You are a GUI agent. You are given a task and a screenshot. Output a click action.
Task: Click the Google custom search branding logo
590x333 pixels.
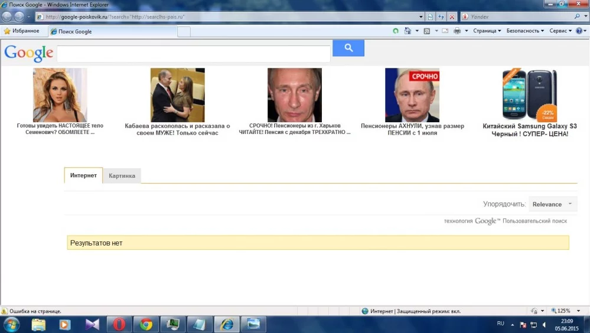488,221
